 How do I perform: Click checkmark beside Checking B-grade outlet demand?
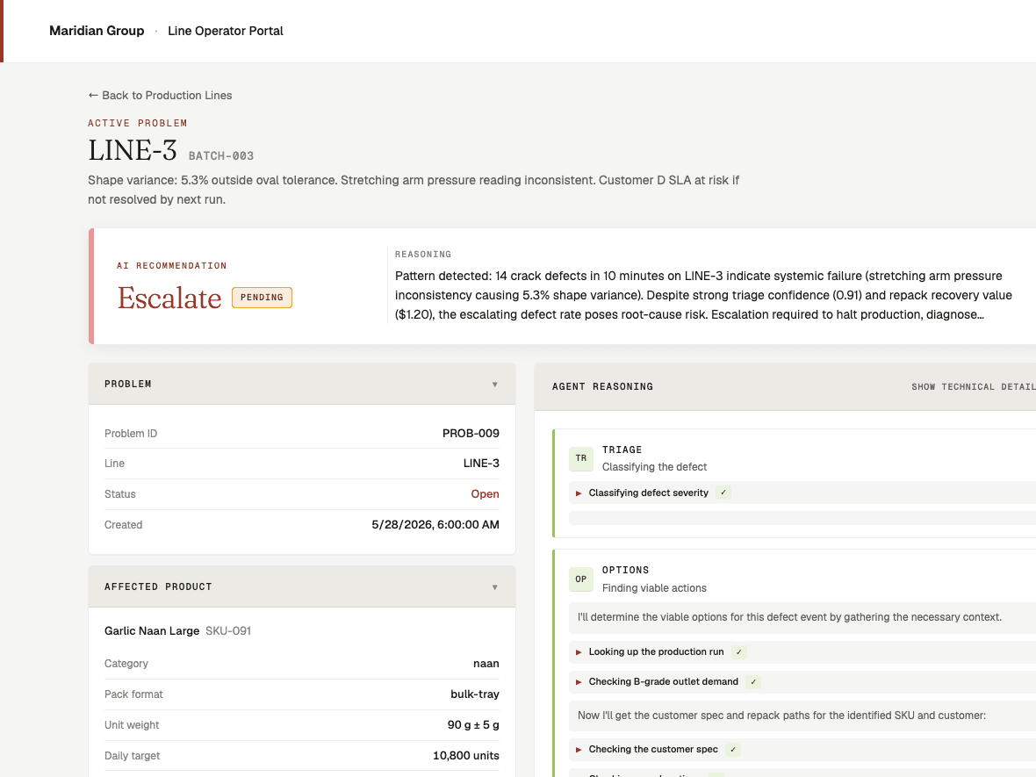click(x=753, y=682)
